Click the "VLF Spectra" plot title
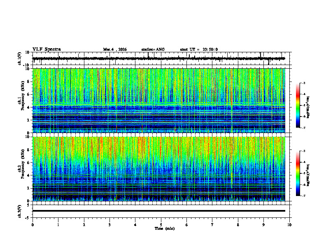Viewport: 326px width, 252px height. tap(47, 49)
